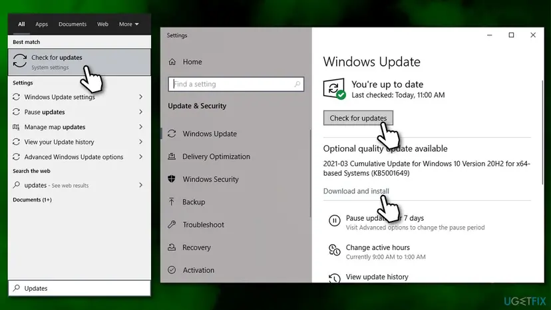The height and width of the screenshot is (310, 551).
Task: Expand View your Update history chevron
Action: click(140, 142)
